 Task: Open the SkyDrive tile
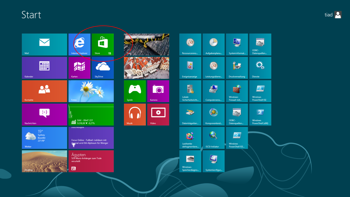tap(103, 68)
